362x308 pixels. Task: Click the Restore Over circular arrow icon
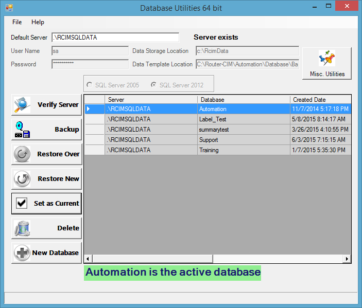tap(22, 154)
